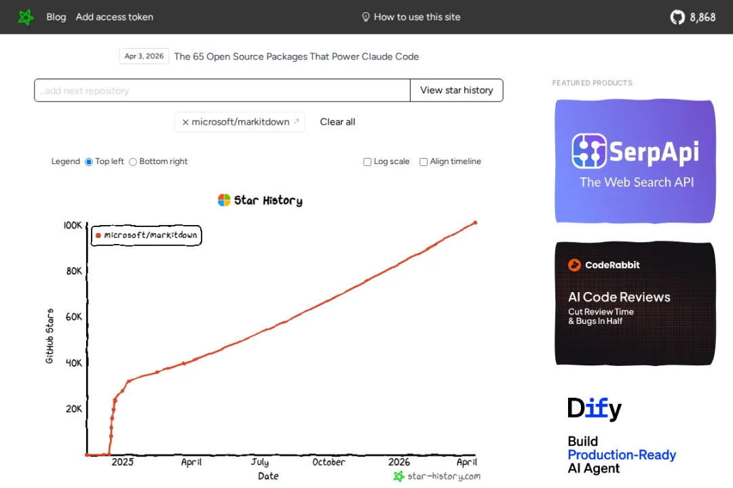Open Add access token
Viewport: 733px width, 488px height.
(115, 17)
